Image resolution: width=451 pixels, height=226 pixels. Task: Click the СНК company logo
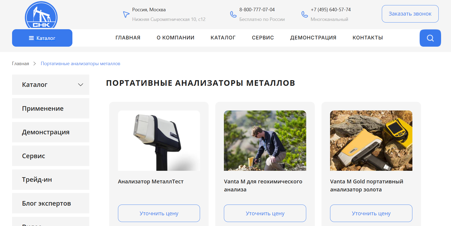click(41, 15)
